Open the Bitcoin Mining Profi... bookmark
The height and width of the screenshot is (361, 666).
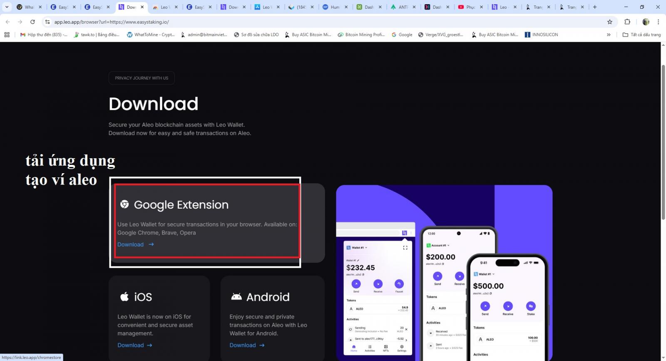point(361,35)
